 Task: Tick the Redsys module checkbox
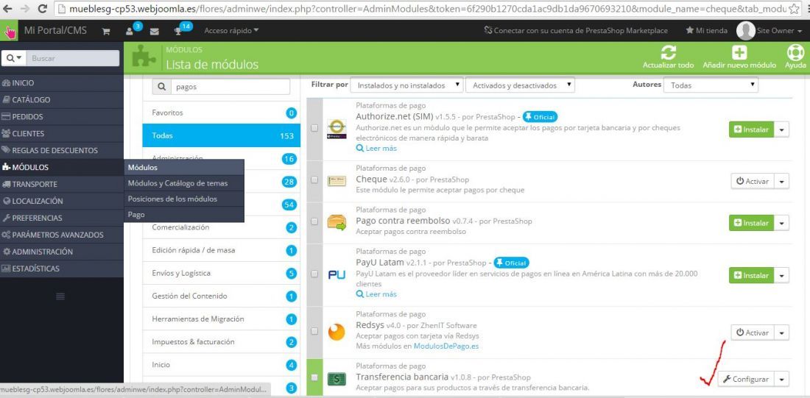[x=314, y=331]
